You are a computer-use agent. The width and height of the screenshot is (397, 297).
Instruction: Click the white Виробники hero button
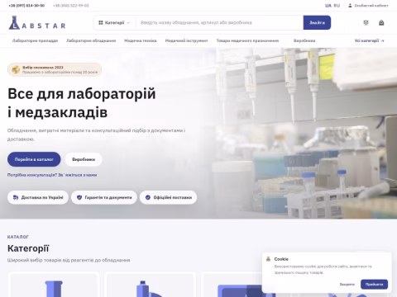coord(84,159)
